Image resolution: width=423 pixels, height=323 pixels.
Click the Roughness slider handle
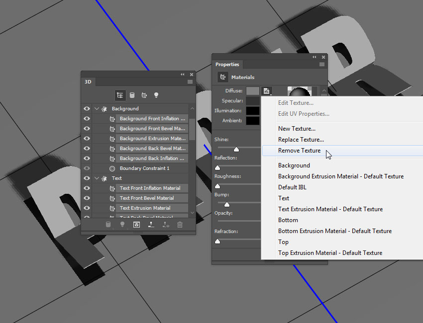217,186
